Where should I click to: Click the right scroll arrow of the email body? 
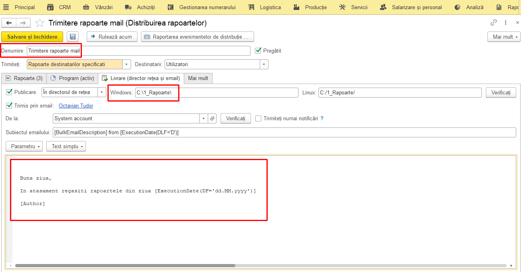511,266
